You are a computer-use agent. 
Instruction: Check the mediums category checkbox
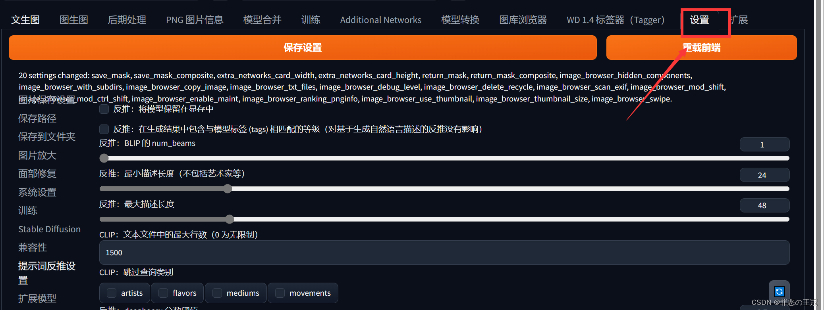pyautogui.click(x=217, y=293)
